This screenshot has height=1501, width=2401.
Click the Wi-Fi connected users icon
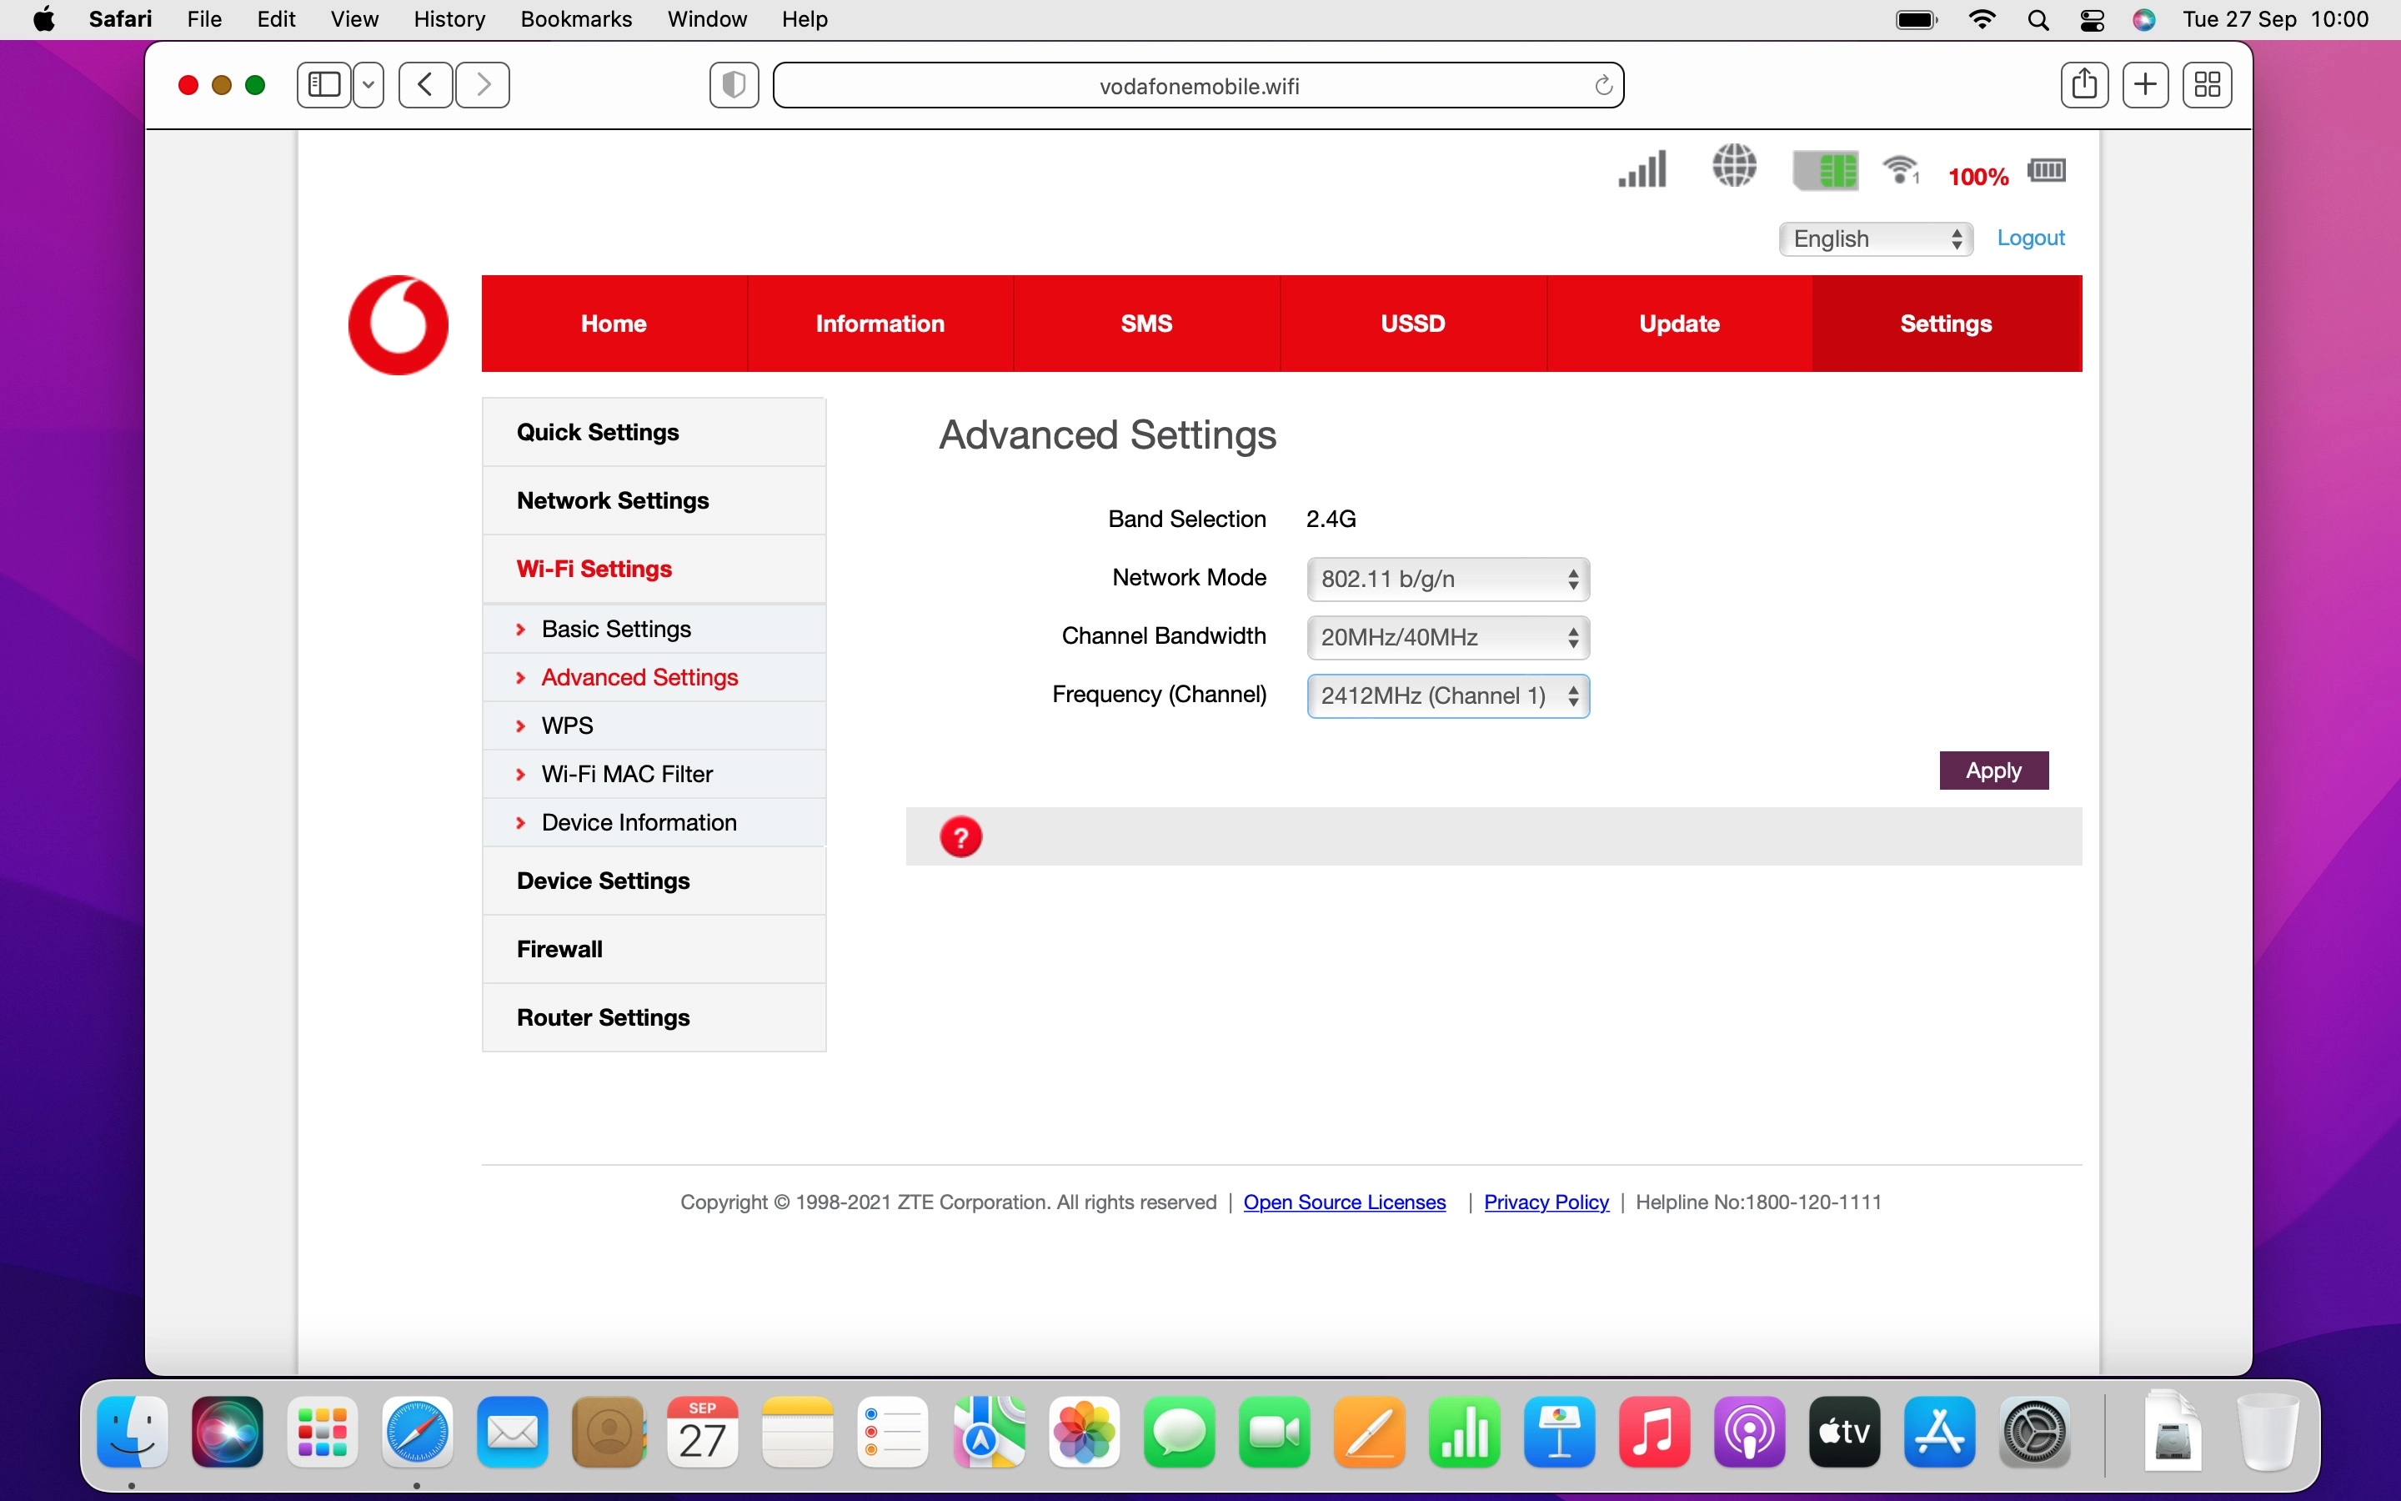1901,170
